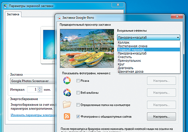Open Изменить параметры электропитания link
Viewport: 188px width, 132px height.
click(33, 115)
